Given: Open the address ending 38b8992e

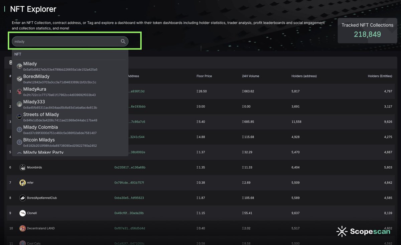Looking at the screenshot, I should point(137,152).
